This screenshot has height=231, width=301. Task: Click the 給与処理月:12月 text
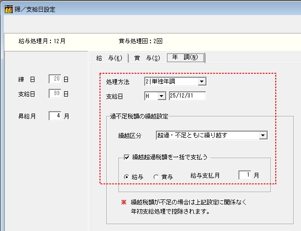click(x=42, y=41)
